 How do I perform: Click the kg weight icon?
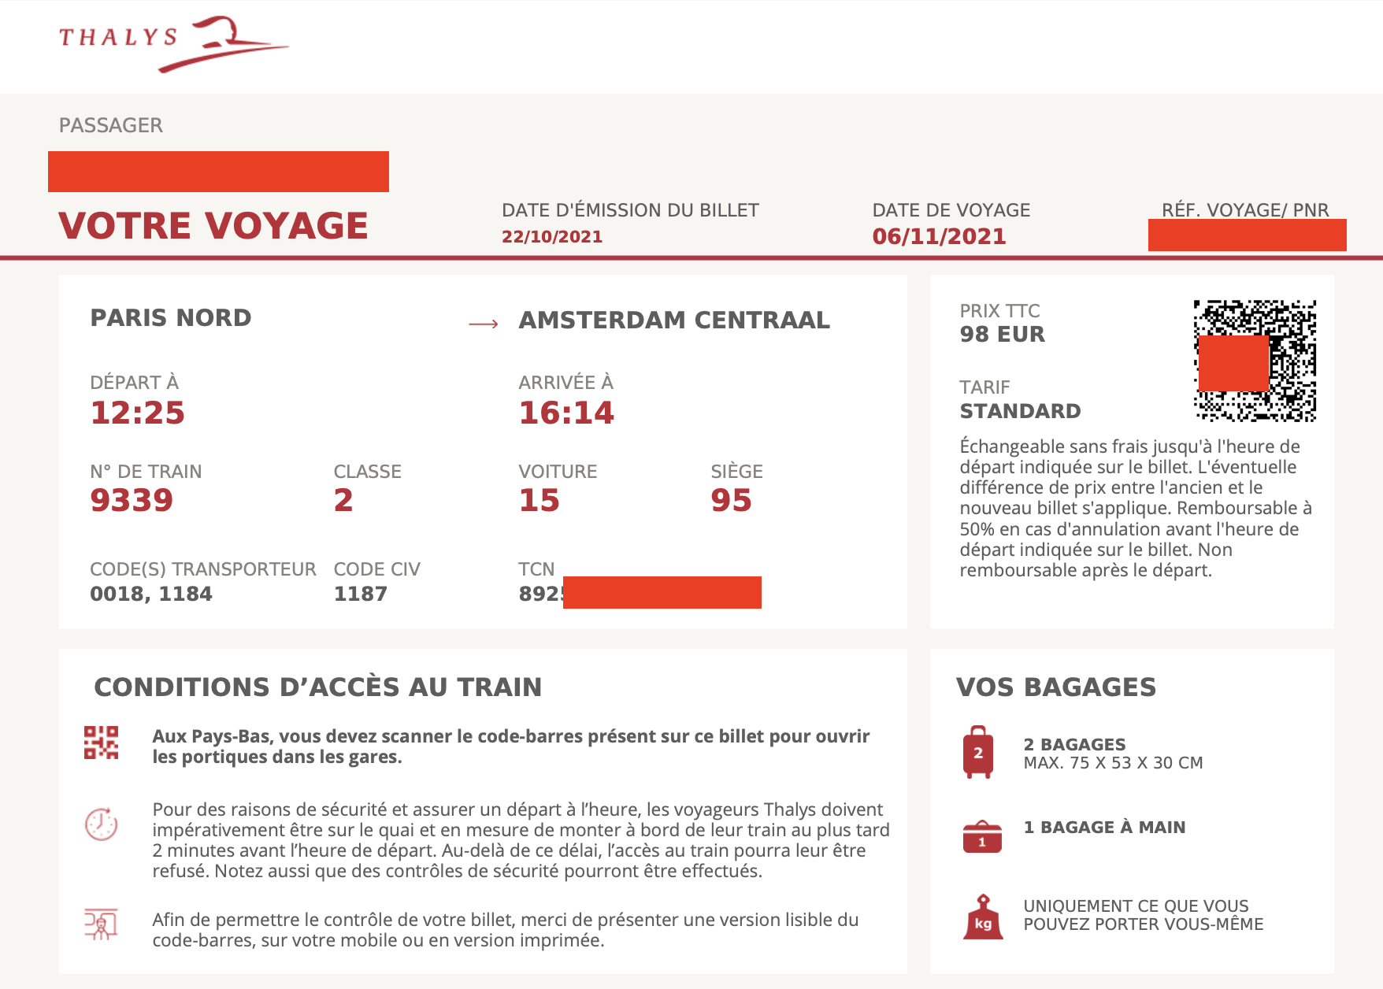point(983,917)
